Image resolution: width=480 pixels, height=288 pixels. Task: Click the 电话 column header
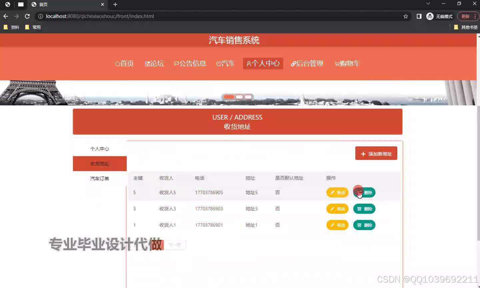[x=200, y=178]
